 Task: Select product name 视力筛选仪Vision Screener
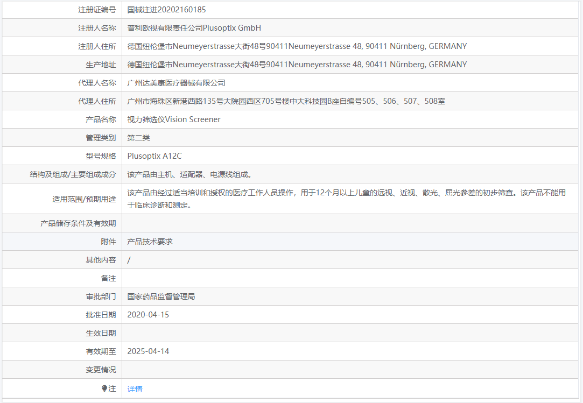pyautogui.click(x=174, y=119)
